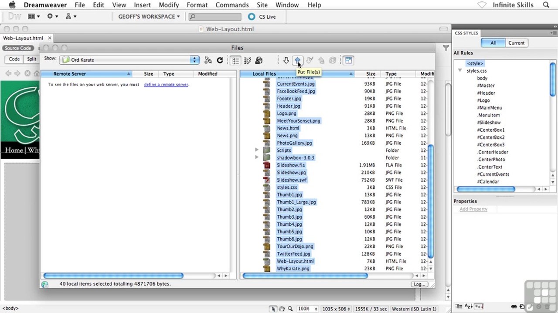
Task: Open the Layout menu in application bar
Action: coord(33,17)
